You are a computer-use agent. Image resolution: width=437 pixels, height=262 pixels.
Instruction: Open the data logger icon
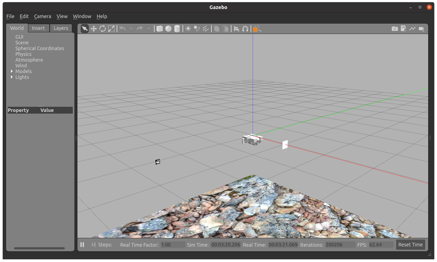coord(404,28)
